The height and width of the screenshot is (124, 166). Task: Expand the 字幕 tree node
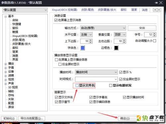(6, 68)
